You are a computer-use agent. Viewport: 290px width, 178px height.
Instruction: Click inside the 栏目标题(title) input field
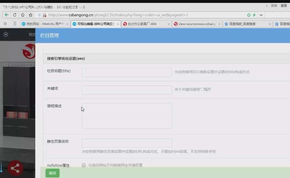pyautogui.click(x=127, y=72)
